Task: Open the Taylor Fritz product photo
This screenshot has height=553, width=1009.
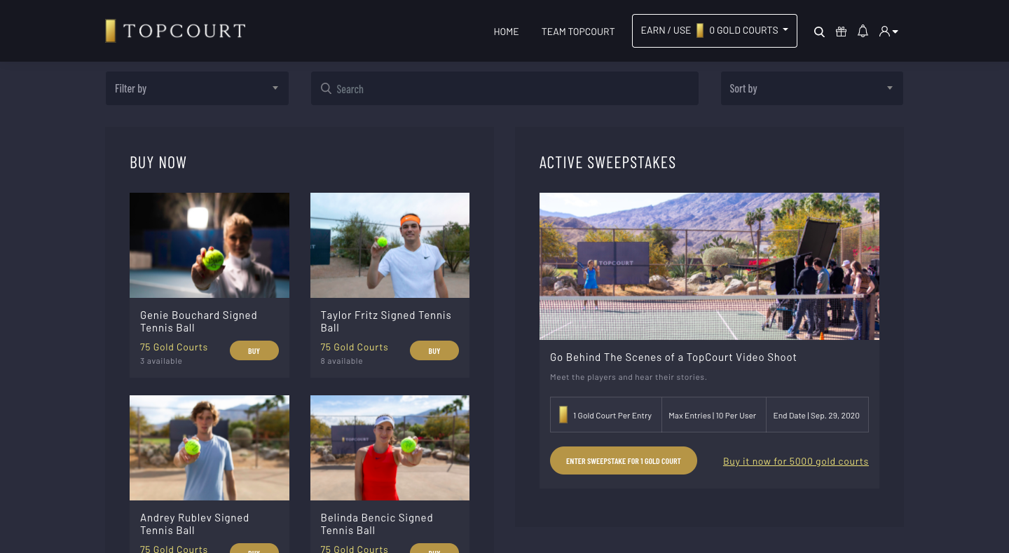Action: pos(390,245)
